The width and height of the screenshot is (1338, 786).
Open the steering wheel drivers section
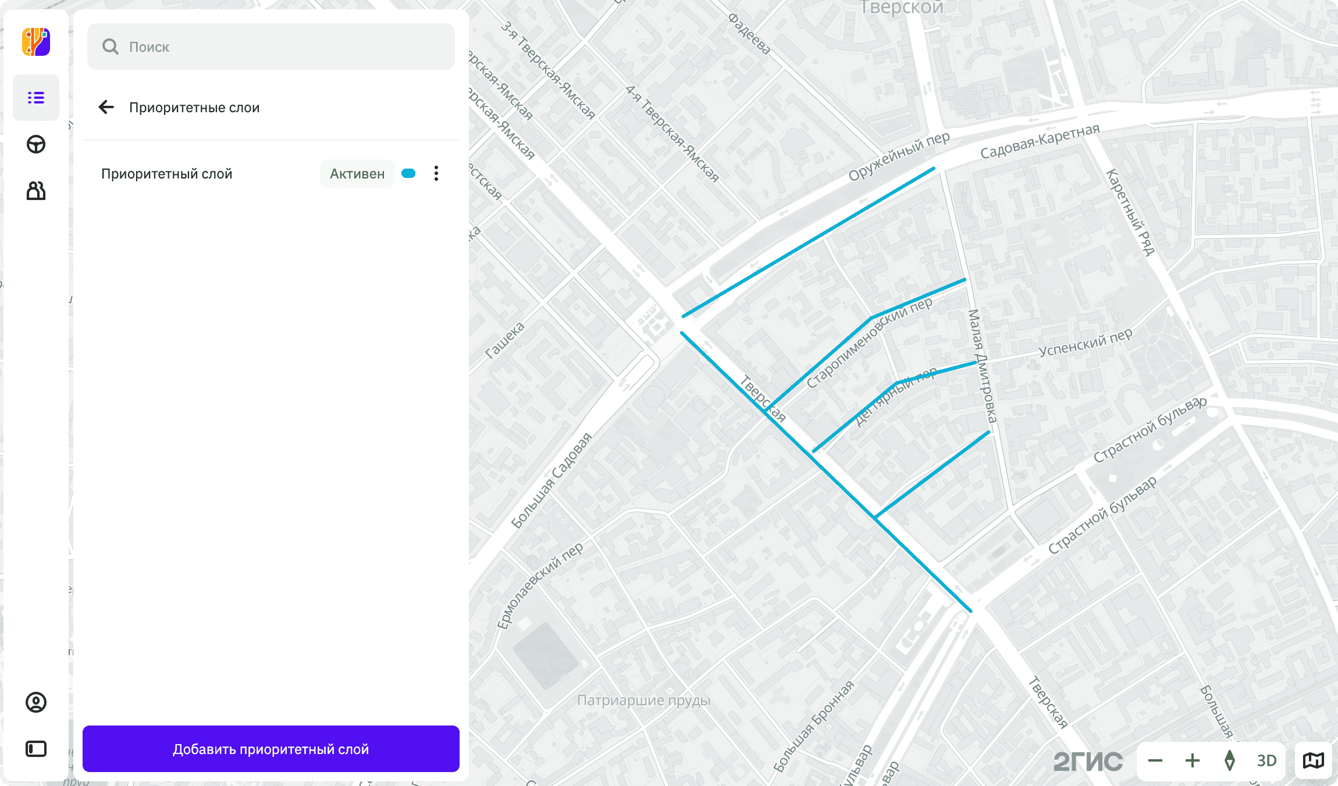36,144
